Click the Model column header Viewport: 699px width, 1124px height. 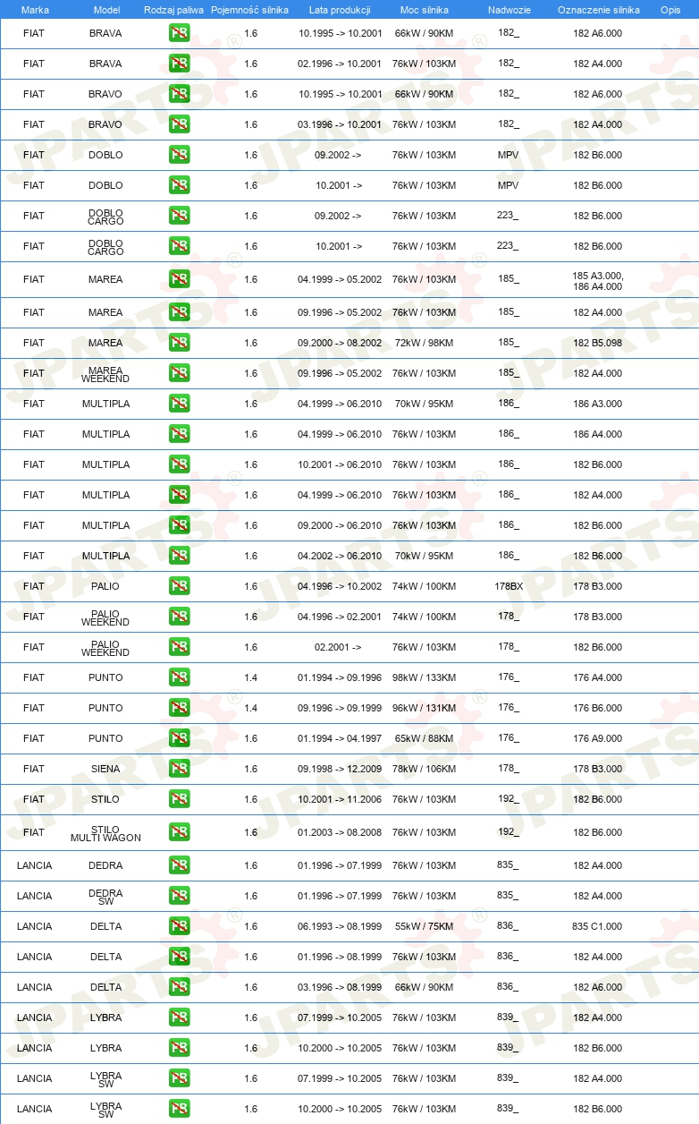106,10
